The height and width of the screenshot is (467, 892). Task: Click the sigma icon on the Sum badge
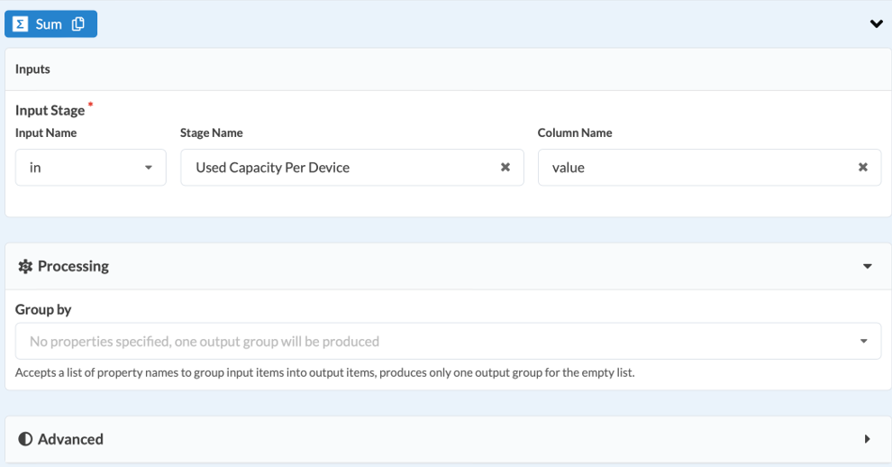coord(21,24)
